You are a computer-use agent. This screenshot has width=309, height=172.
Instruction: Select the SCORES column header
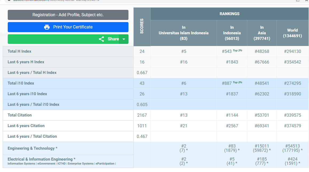(x=142, y=26)
